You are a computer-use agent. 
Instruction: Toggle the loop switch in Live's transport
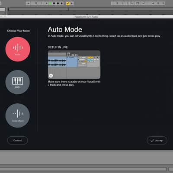pos(138,3)
